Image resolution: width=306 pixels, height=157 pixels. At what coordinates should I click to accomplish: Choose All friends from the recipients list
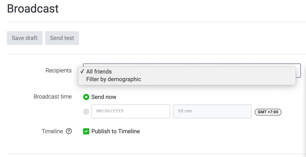point(99,71)
